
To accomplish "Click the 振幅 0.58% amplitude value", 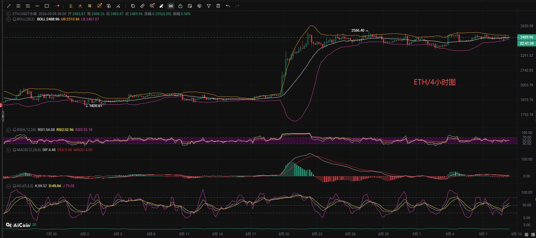I will (182, 14).
